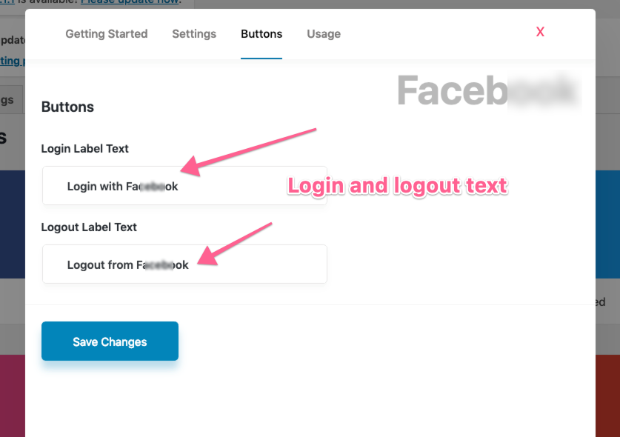Switch to the Getting Started tab
The height and width of the screenshot is (437, 620).
106,34
